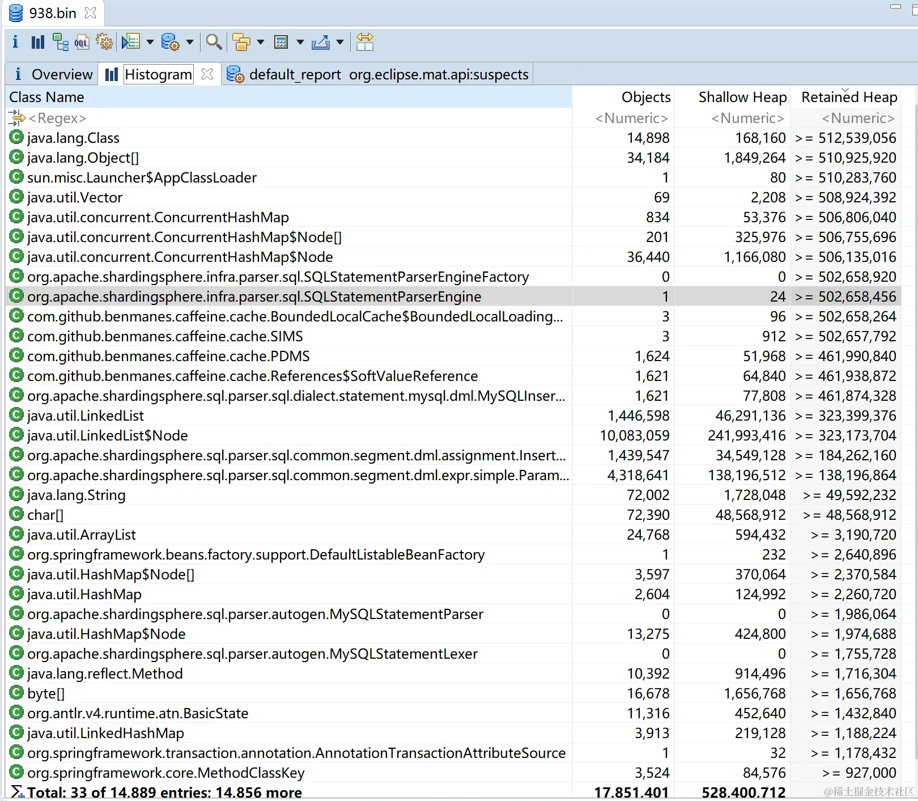
Task: Close the 938.bin editor tab
Action: click(90, 12)
